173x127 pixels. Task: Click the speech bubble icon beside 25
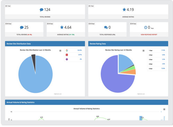22,28
